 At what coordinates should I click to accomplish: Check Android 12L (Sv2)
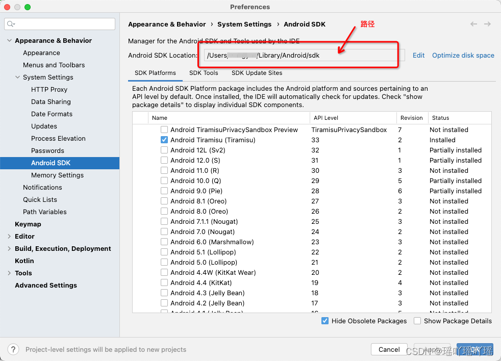(164, 150)
